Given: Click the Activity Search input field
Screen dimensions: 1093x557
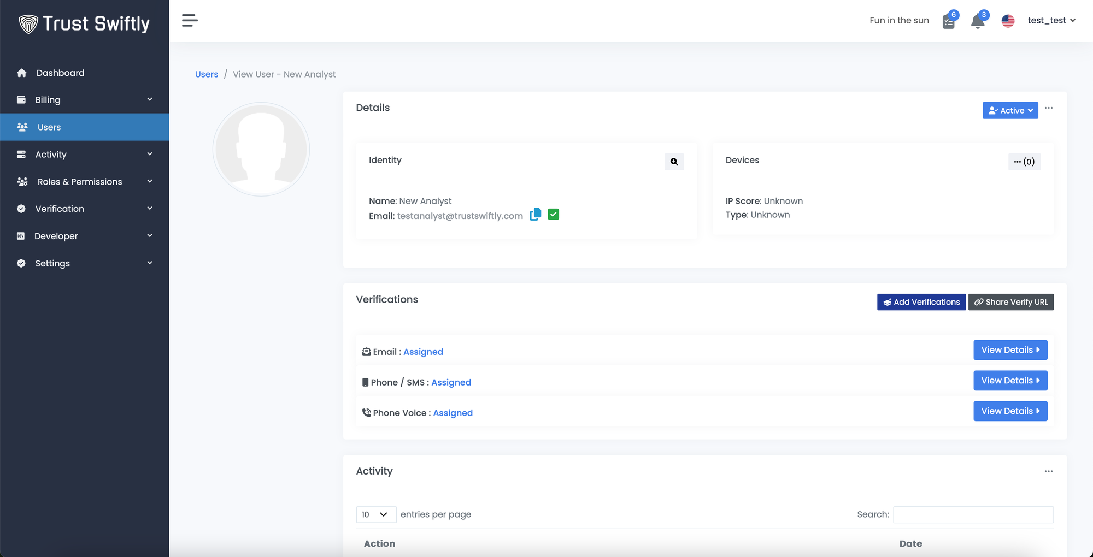Looking at the screenshot, I should (x=973, y=514).
